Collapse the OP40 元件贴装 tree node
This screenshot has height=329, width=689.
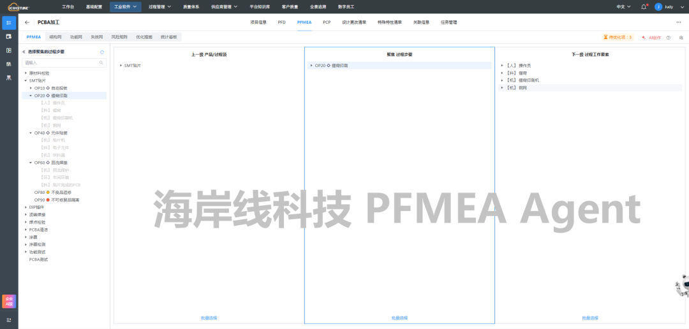tap(31, 133)
